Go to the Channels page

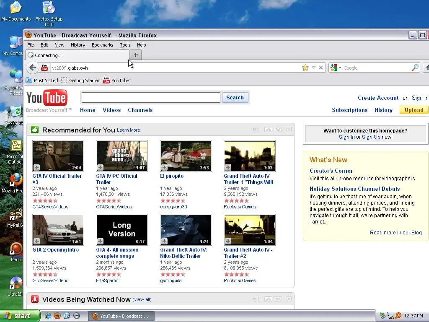coord(140,110)
